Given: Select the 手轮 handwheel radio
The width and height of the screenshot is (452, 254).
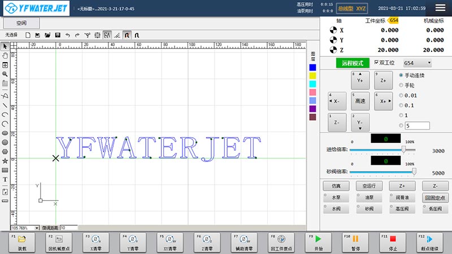Looking at the screenshot, I should pos(401,85).
